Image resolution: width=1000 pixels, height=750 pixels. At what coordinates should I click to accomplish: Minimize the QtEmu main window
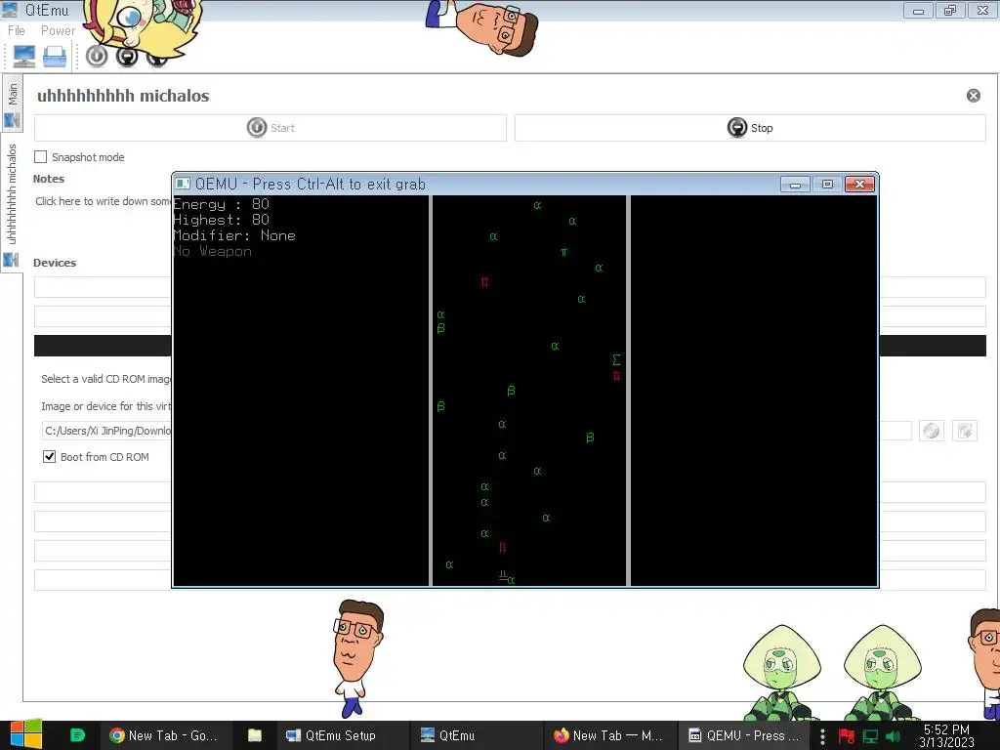918,10
